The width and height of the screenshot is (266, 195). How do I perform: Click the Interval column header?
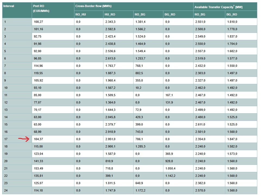pos(9,6)
